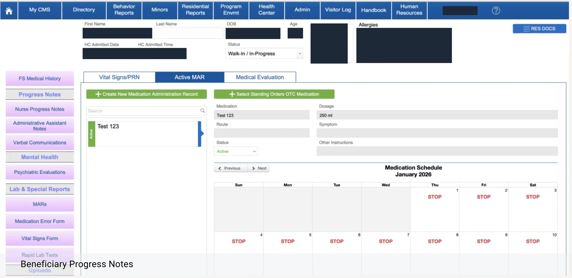This screenshot has height=278, width=572.
Task: Go to Previous month
Action: pos(231,168)
